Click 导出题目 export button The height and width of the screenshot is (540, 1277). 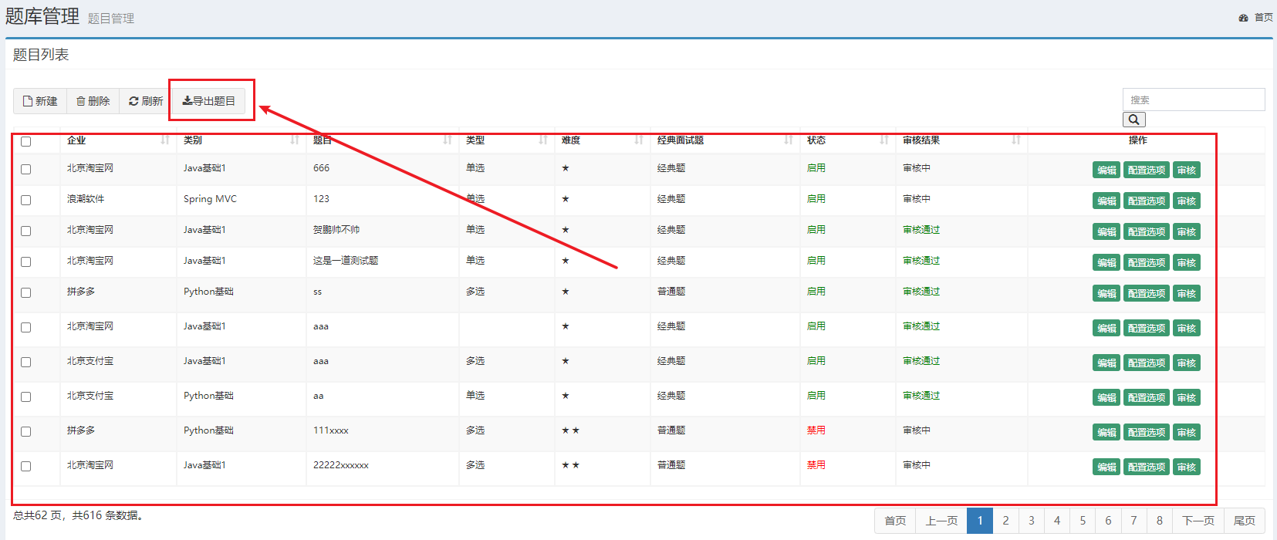coord(208,101)
